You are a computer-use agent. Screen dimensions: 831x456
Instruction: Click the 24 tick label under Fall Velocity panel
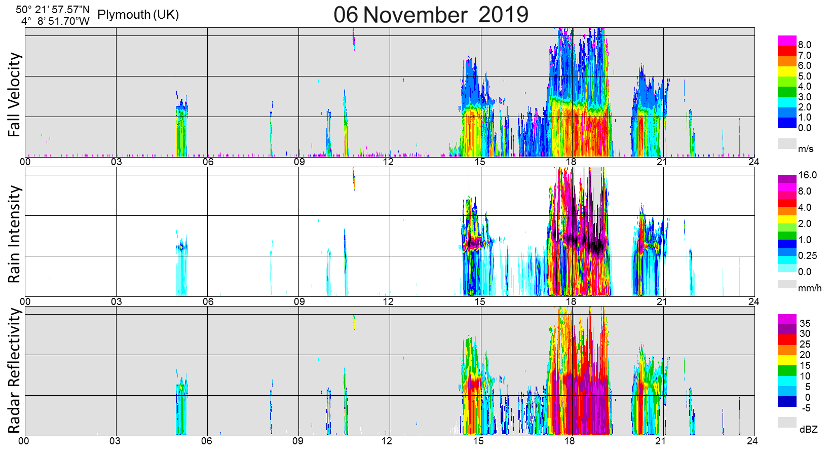coord(753,162)
